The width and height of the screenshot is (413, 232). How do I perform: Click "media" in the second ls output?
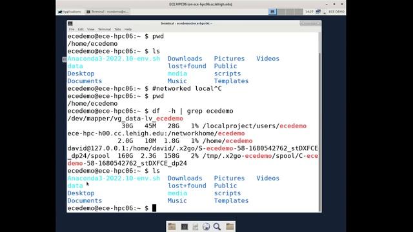coord(177,193)
